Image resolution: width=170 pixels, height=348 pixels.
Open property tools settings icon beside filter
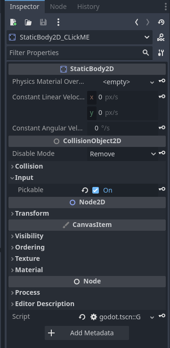(161, 53)
